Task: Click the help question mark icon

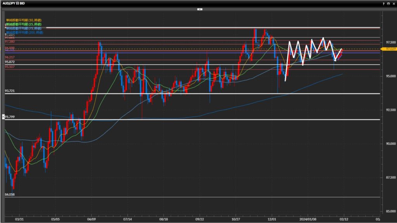Action: 383,3
